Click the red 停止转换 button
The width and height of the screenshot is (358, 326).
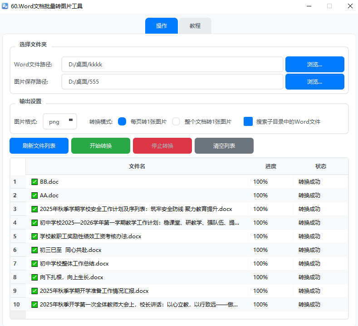(162, 146)
